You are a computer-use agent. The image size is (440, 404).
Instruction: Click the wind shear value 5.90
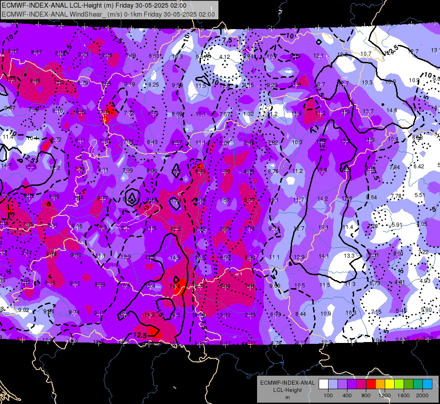click(x=426, y=310)
